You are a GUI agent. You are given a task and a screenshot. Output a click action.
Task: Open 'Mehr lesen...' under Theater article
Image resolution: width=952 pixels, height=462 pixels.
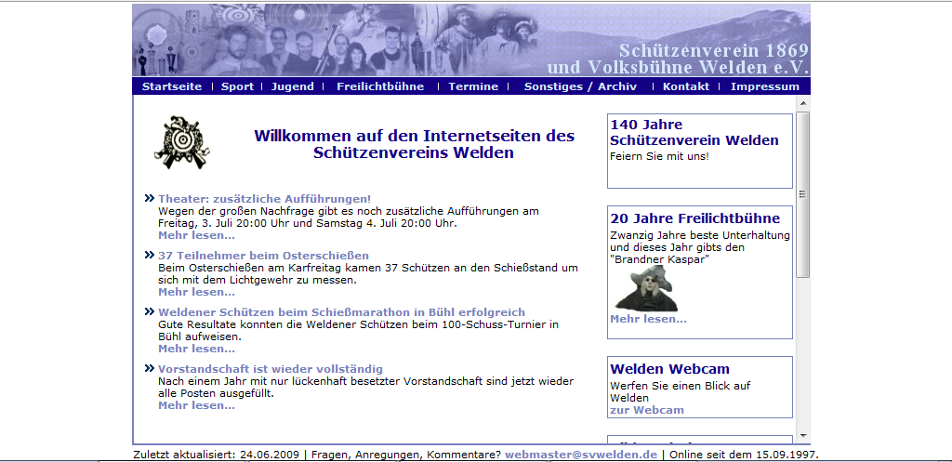tap(196, 235)
